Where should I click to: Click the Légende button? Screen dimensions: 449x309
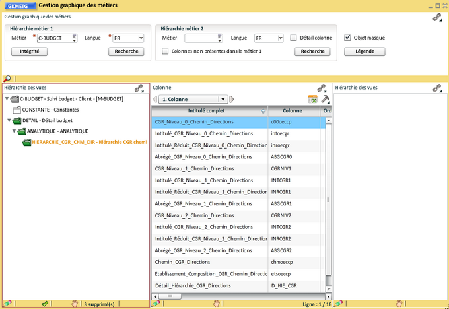pyautogui.click(x=364, y=51)
